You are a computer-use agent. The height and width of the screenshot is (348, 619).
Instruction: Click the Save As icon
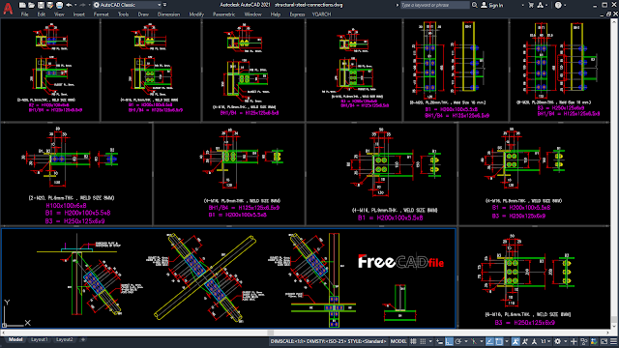(50, 5)
